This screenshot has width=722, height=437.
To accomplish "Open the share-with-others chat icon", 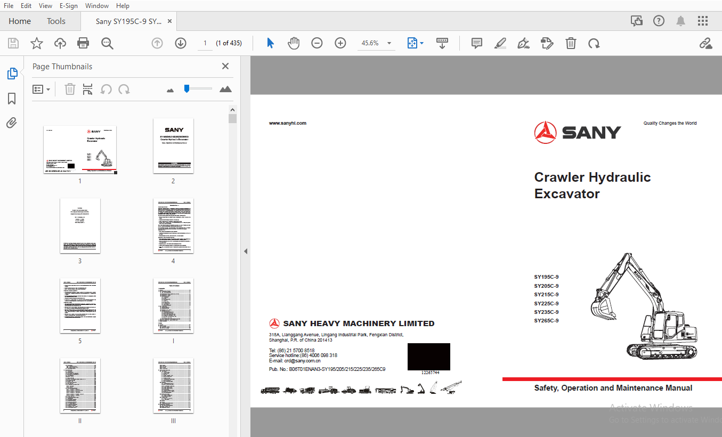I will coord(637,21).
